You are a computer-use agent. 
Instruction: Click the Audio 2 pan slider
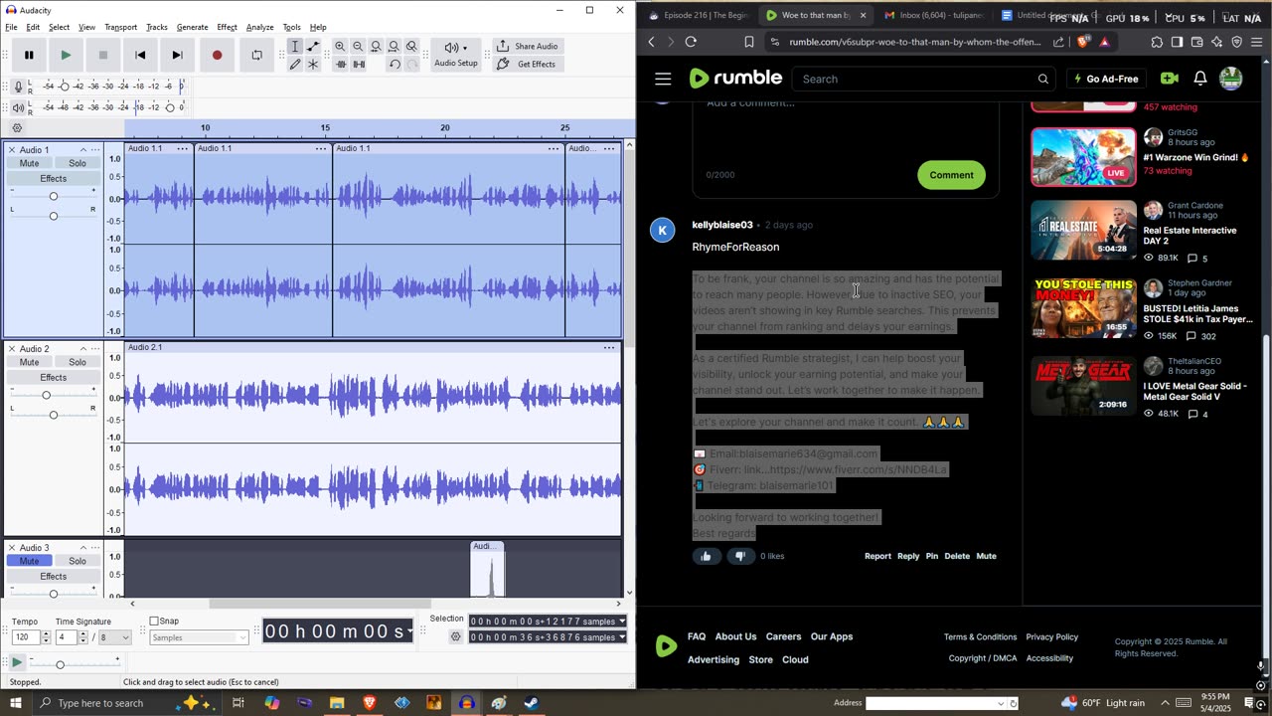point(54,414)
